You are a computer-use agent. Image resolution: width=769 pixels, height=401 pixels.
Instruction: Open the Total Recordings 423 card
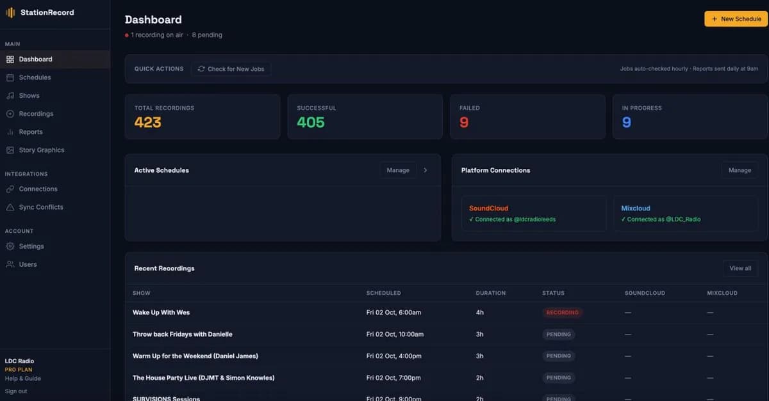click(x=203, y=117)
